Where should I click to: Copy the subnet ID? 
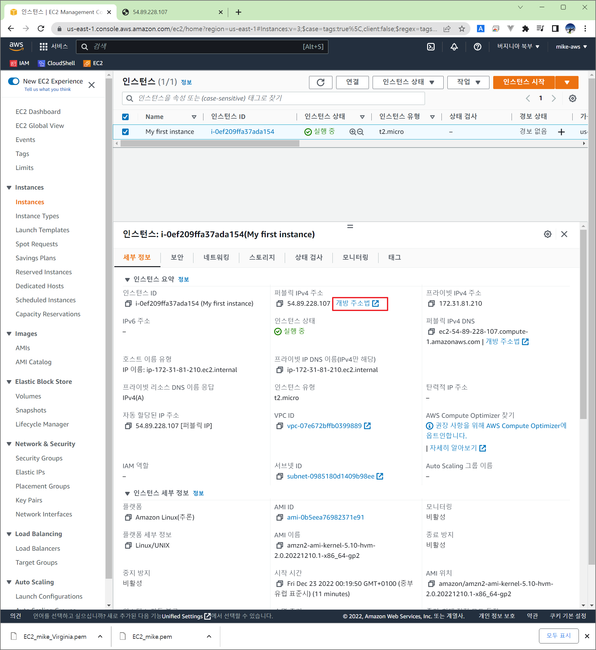(280, 476)
